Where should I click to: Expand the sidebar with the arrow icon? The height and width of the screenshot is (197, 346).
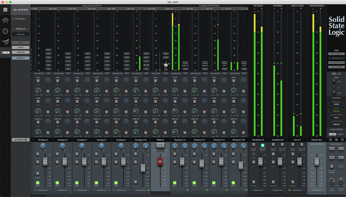pos(5,10)
